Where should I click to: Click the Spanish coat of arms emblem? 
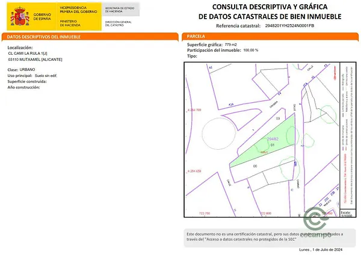17,15
